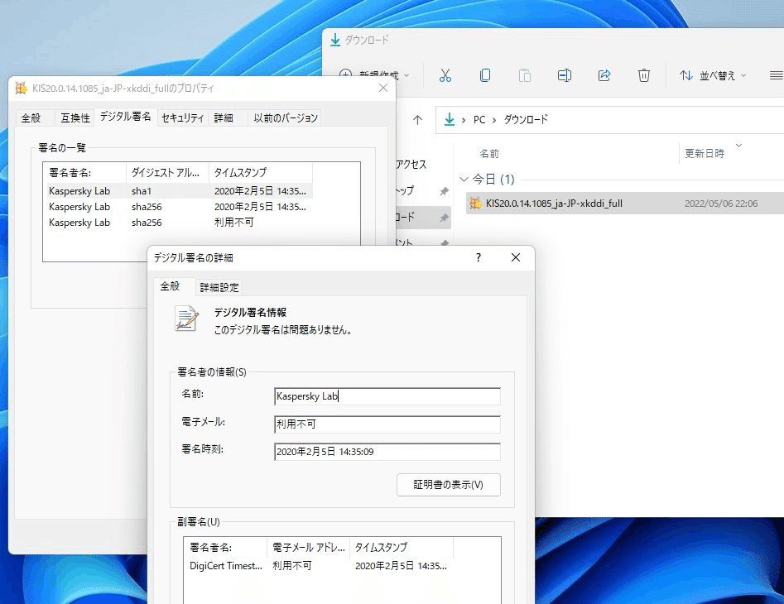Click the help question mark in signature details
This screenshot has width=784, height=604.
click(479, 257)
